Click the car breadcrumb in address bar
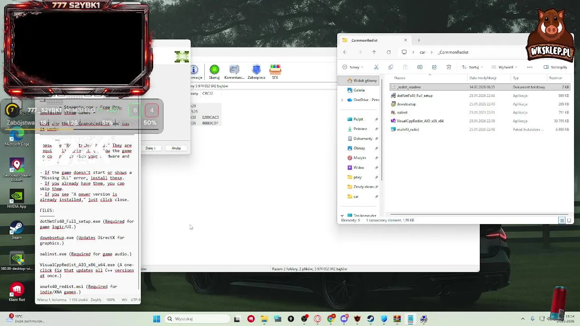Screen dimensions: 580x326 422,52
